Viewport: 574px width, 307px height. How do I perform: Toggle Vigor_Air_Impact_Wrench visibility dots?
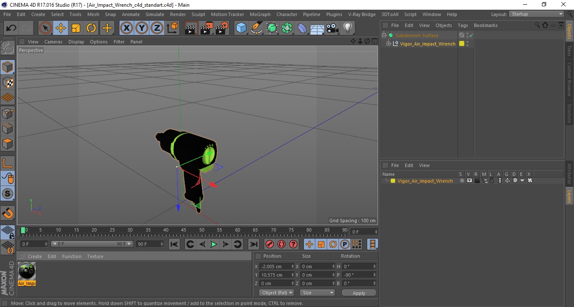tap(467, 43)
